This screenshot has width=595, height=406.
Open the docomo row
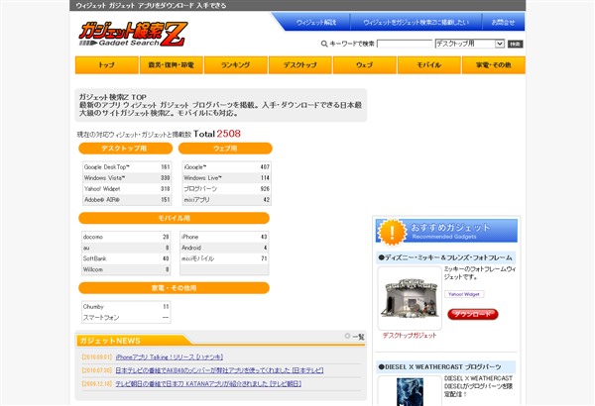coord(126,237)
